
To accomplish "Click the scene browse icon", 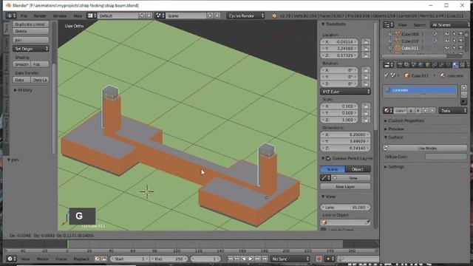I will [160, 16].
